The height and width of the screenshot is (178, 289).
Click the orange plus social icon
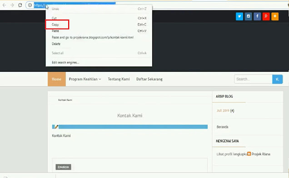(275, 16)
